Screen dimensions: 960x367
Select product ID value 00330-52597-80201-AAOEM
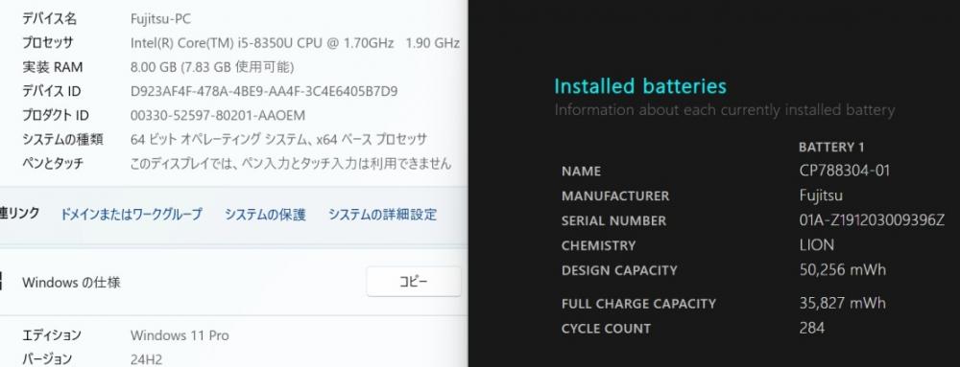pyautogui.click(x=217, y=115)
